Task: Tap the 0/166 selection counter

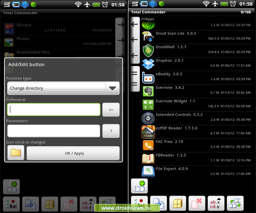Action: pos(246,12)
